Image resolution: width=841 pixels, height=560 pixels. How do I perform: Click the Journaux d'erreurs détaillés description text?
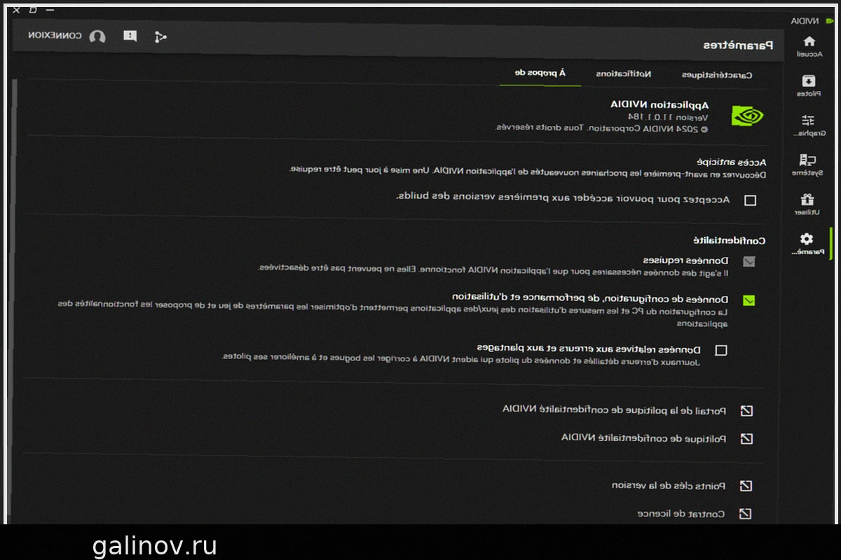click(461, 359)
